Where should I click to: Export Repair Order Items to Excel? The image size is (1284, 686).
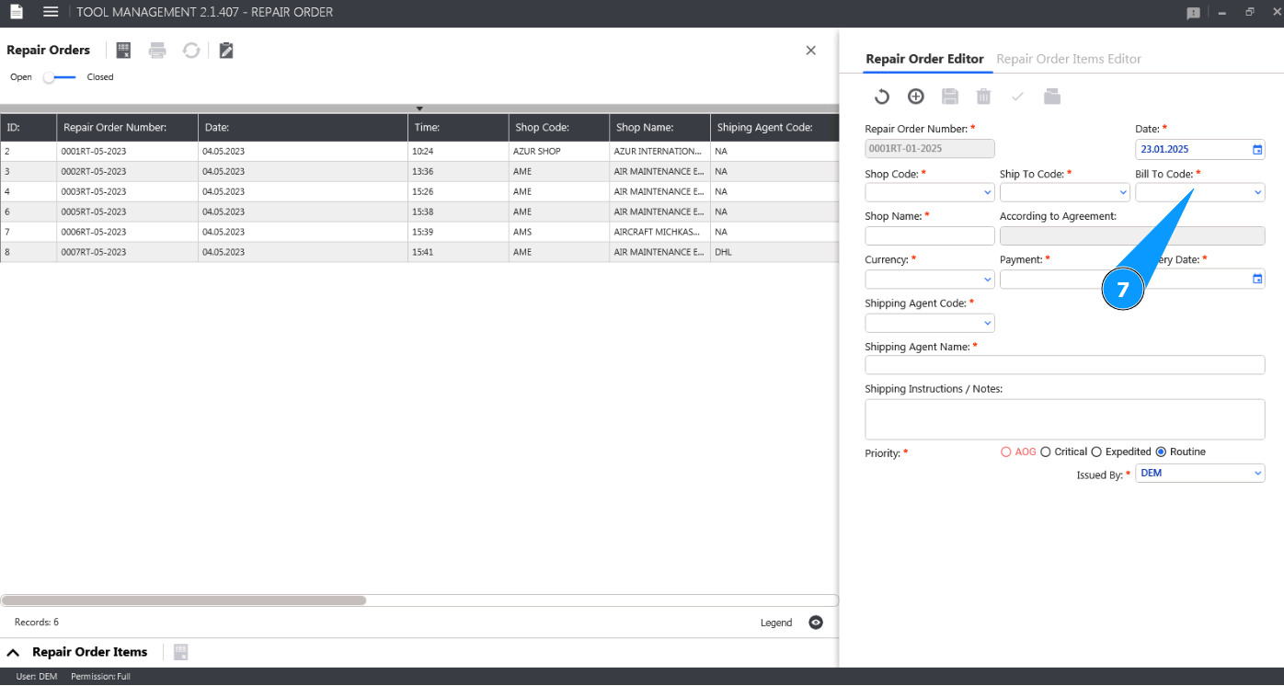180,652
